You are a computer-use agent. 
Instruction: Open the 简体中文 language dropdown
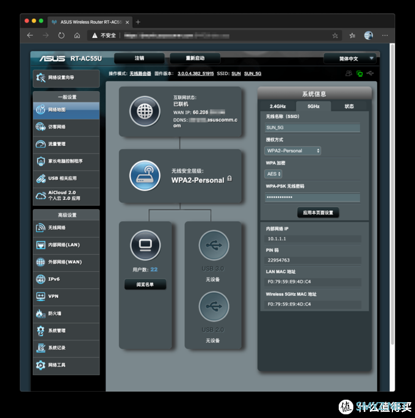(x=350, y=59)
